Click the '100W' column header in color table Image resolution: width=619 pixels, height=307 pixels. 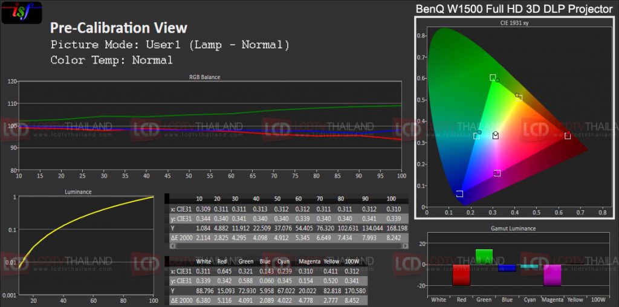tap(352, 262)
